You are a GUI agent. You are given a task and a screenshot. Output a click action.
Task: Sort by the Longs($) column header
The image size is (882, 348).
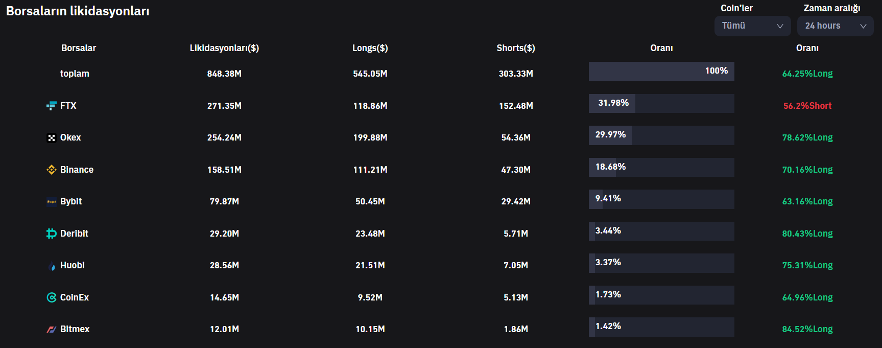(x=370, y=48)
